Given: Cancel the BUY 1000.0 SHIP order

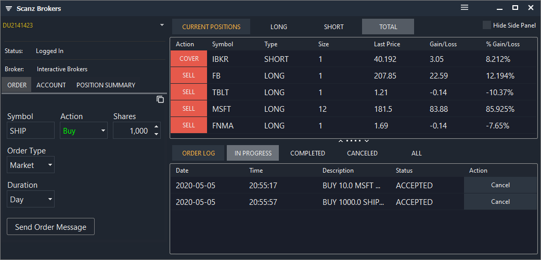Looking at the screenshot, I should (500, 202).
